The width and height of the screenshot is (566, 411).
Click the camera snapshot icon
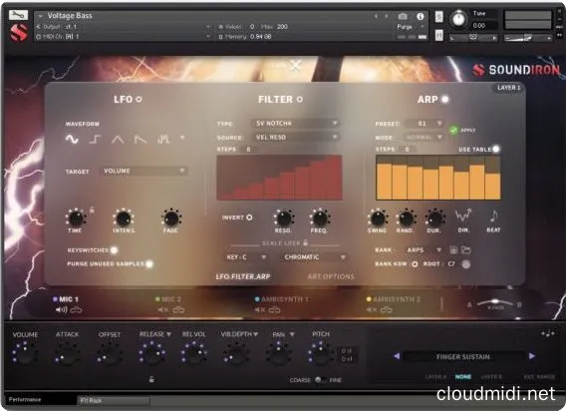coord(403,16)
